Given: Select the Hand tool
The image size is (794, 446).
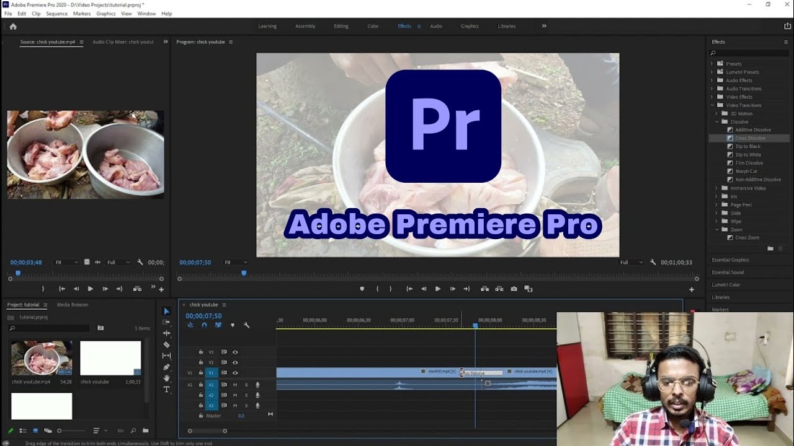Looking at the screenshot, I should pos(166,378).
